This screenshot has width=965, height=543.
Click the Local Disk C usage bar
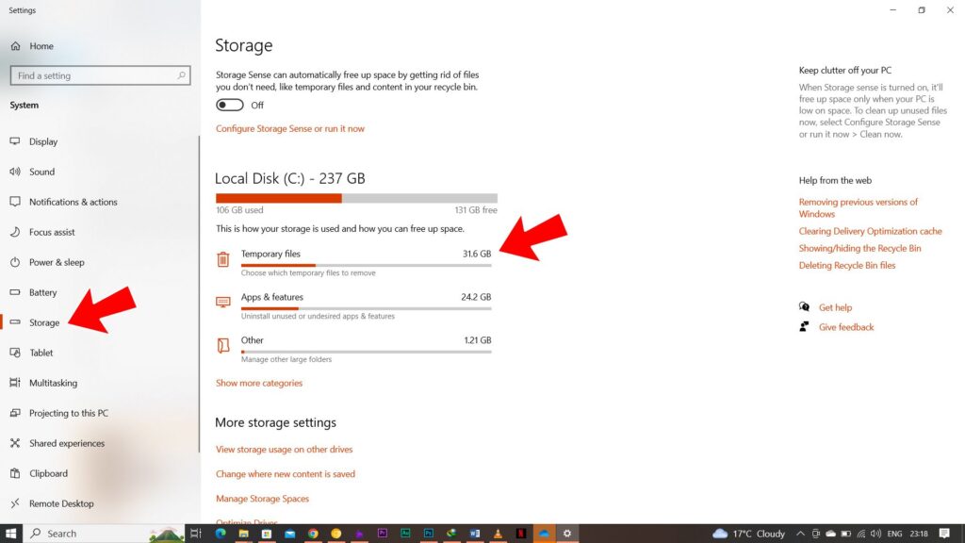356,198
